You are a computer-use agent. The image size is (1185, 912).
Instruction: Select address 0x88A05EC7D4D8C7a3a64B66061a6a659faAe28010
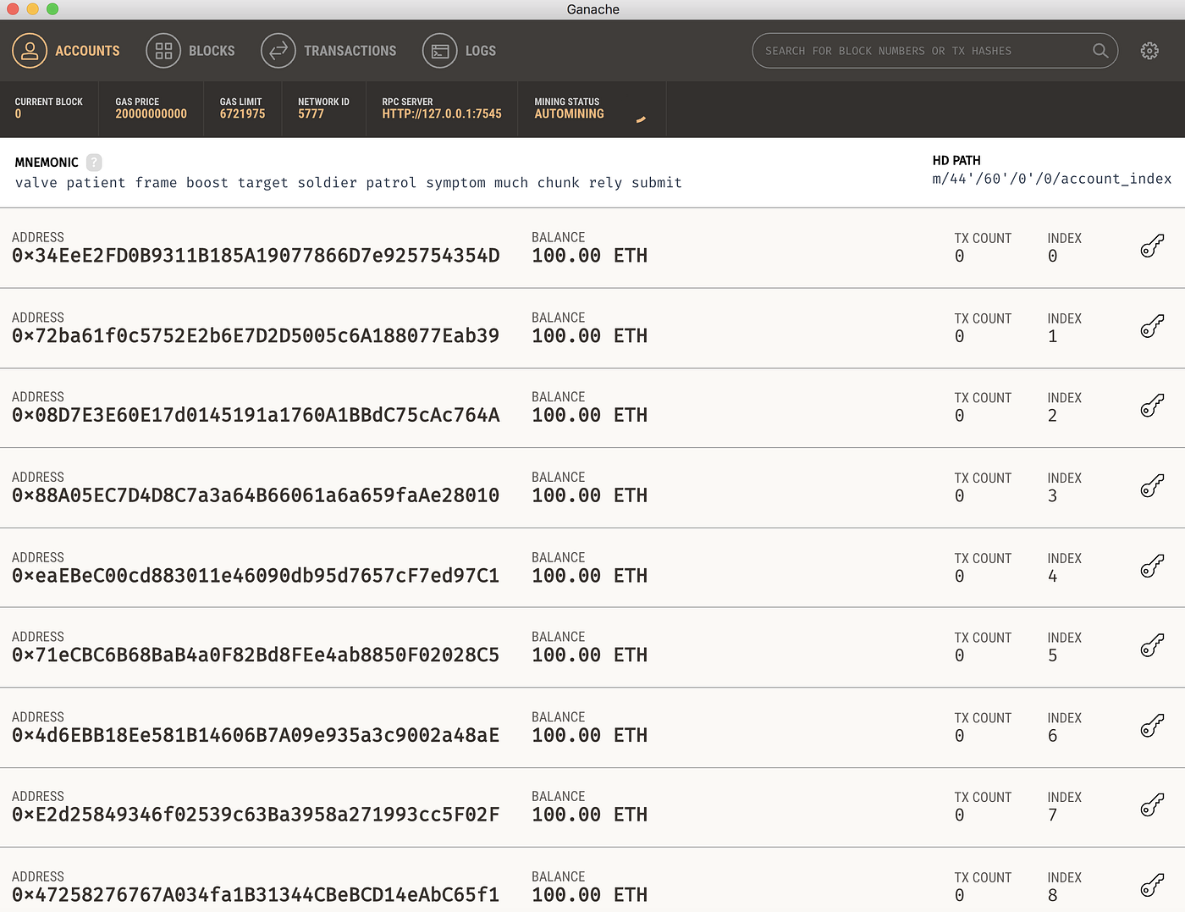point(256,495)
